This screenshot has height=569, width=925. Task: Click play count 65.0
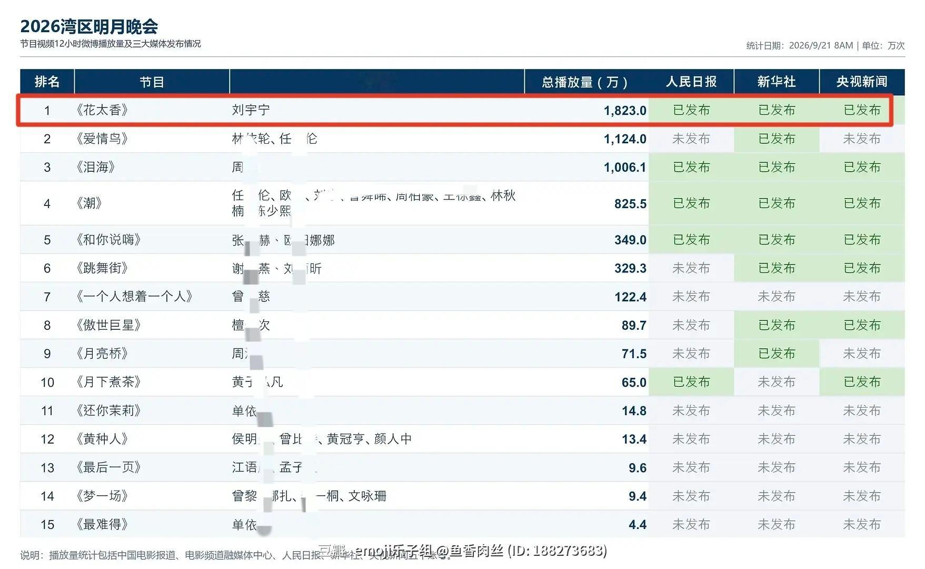(x=634, y=382)
